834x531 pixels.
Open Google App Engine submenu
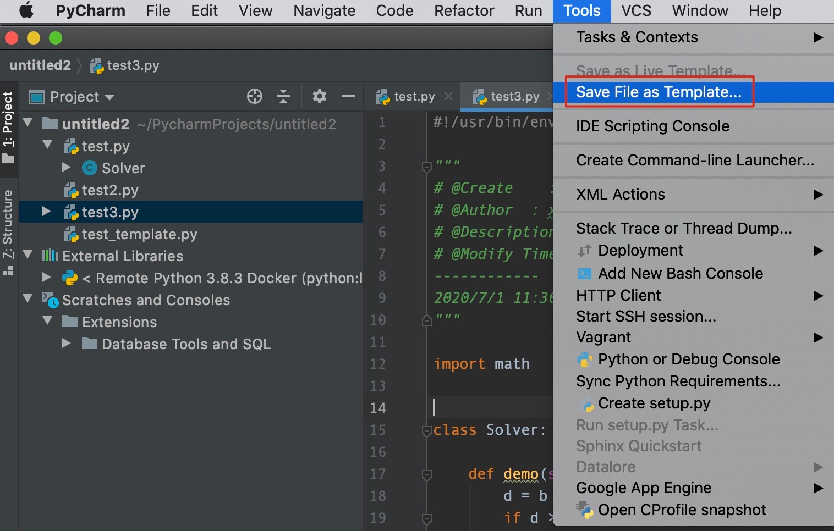point(693,488)
